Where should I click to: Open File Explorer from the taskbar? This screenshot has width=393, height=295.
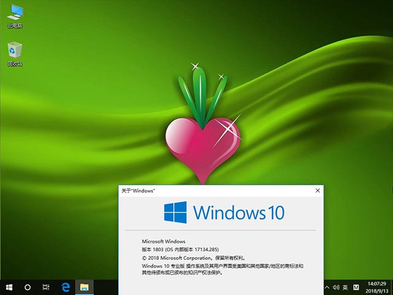(85, 287)
